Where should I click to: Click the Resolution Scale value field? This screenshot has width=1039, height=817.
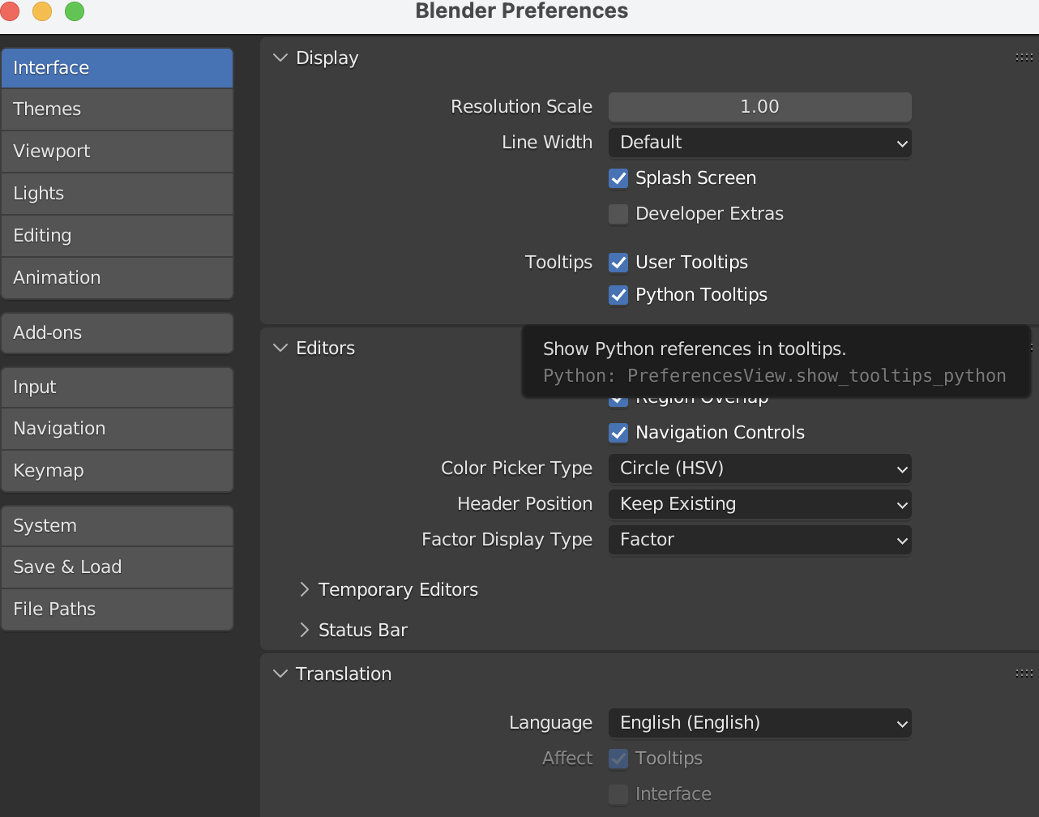coord(760,107)
